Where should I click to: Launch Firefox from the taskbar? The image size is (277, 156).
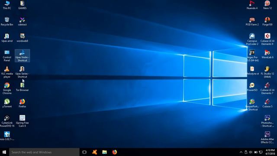[x=114, y=152]
